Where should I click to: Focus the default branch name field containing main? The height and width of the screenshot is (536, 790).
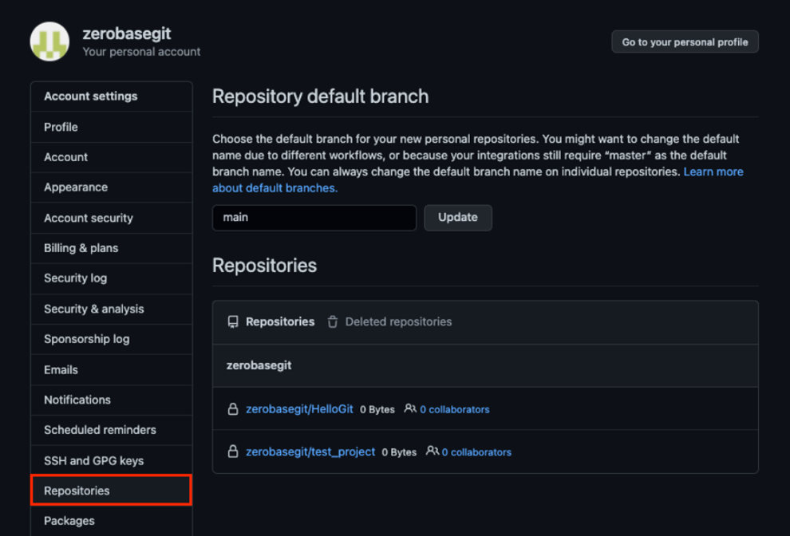(314, 218)
